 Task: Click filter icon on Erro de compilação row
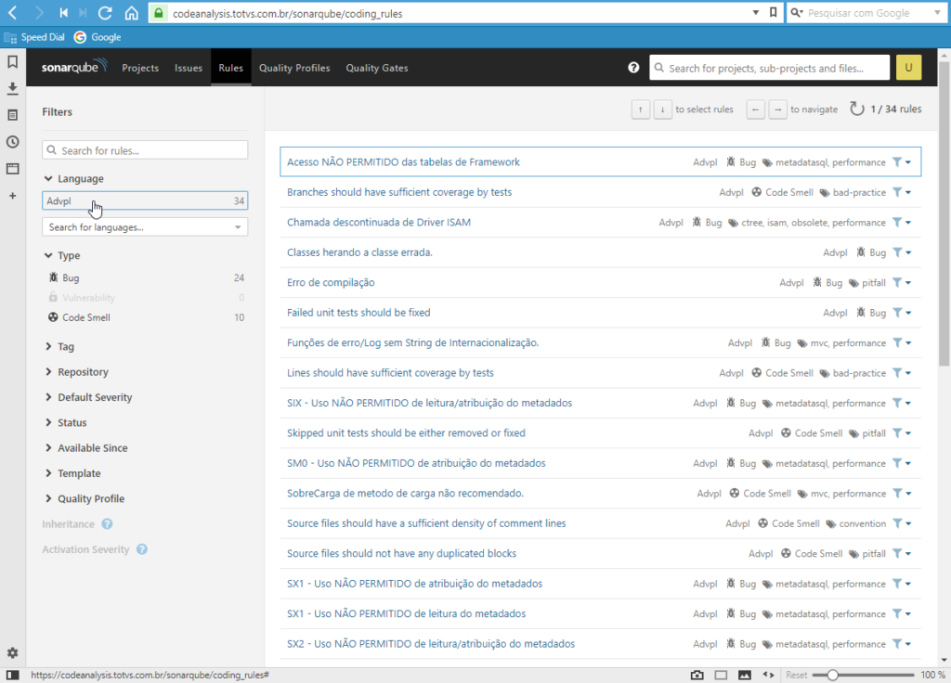(901, 282)
